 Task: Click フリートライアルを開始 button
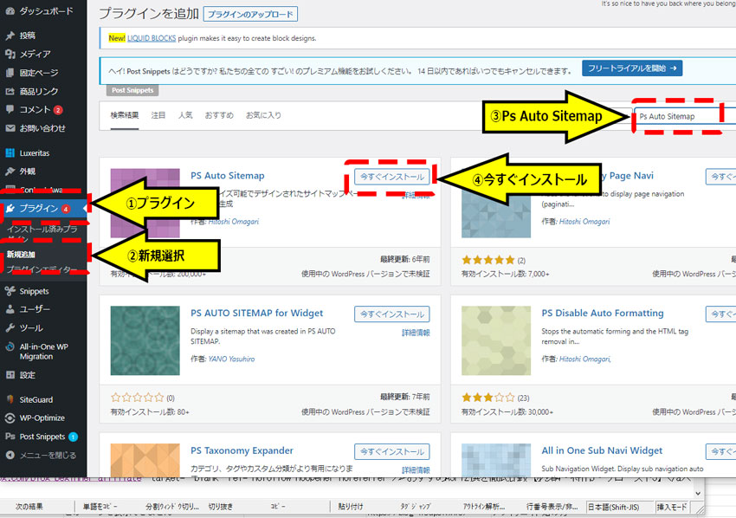tap(632, 68)
